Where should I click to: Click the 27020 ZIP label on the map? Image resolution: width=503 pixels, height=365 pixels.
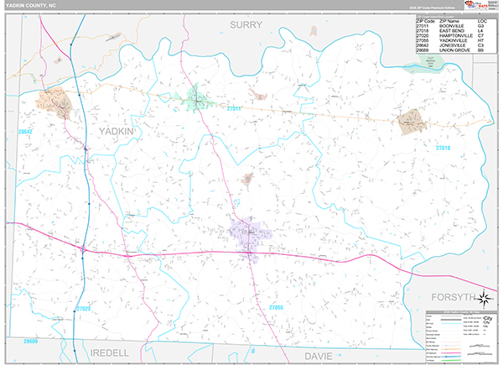83,309
